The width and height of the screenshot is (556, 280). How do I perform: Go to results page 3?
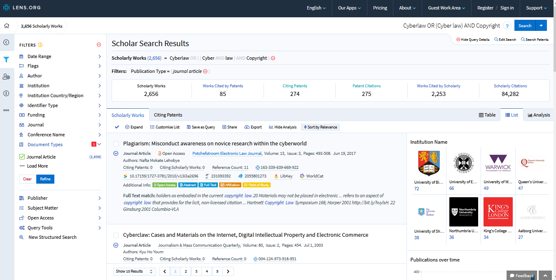click(x=196, y=271)
